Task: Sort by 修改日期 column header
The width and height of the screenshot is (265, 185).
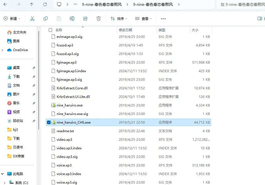Action: coord(125,30)
